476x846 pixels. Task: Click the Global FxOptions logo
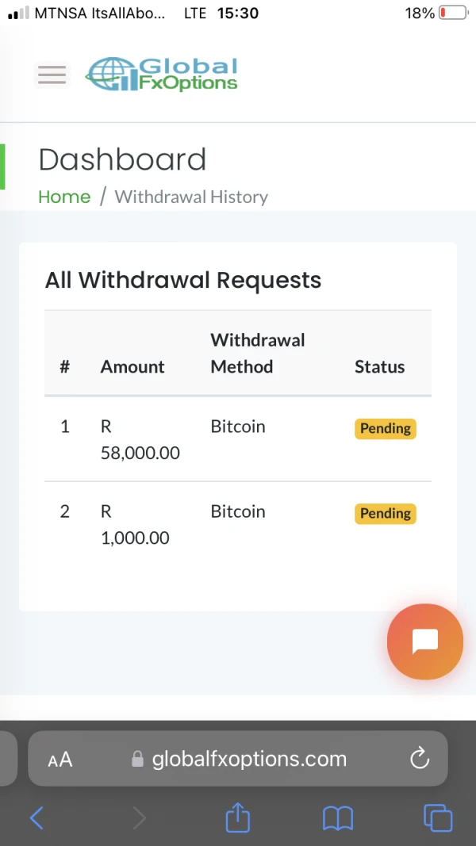(x=162, y=75)
